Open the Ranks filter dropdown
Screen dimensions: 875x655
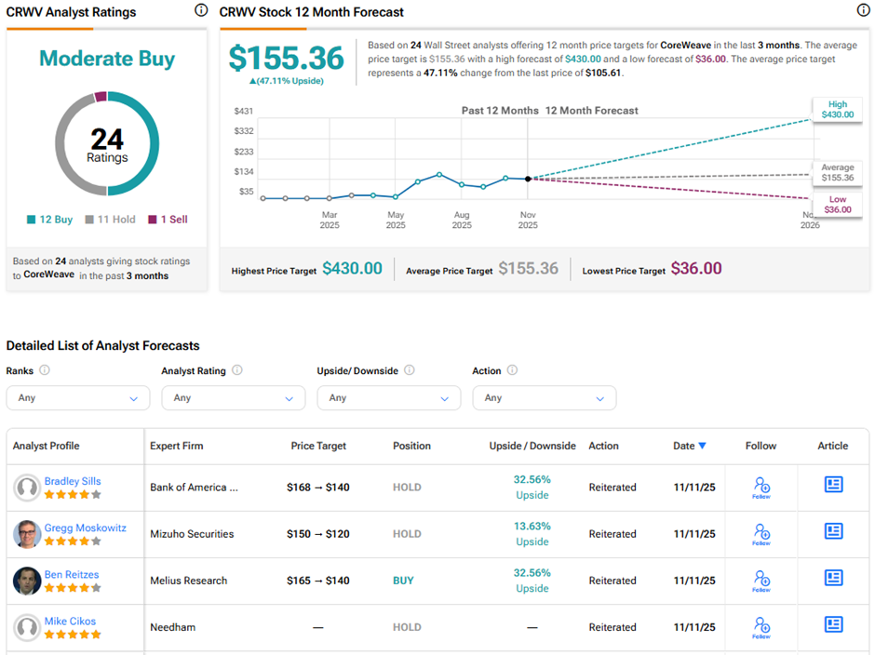78,397
